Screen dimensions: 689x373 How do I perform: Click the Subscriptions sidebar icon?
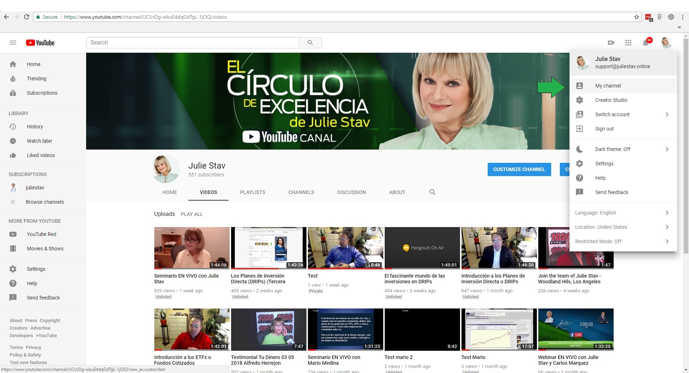pyautogui.click(x=13, y=93)
